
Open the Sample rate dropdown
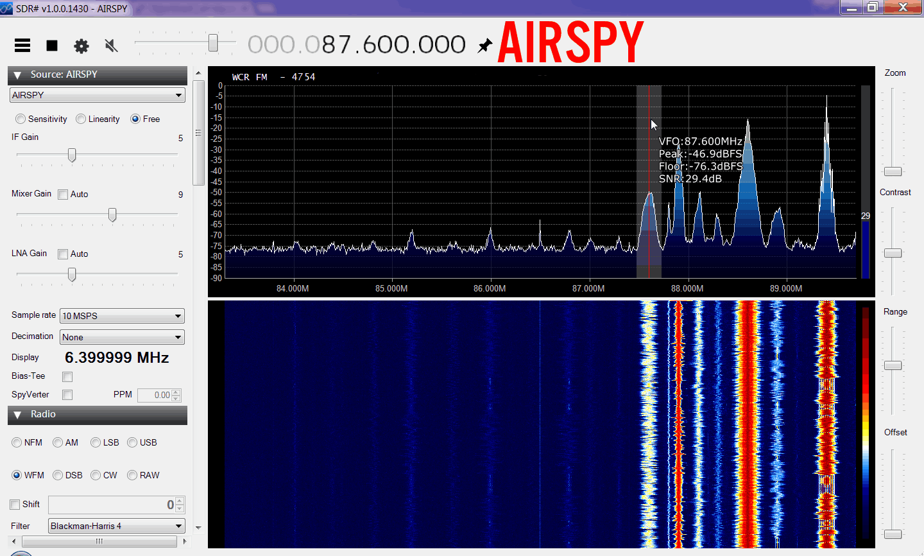[122, 316]
